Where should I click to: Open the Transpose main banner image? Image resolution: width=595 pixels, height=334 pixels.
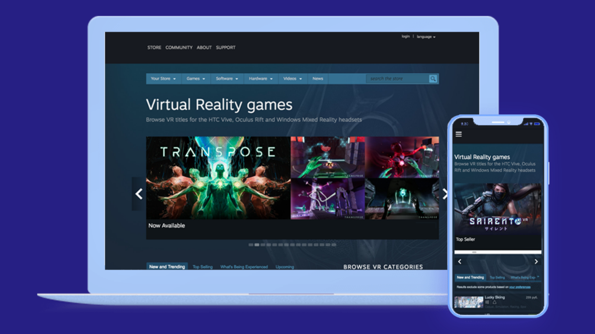218,178
